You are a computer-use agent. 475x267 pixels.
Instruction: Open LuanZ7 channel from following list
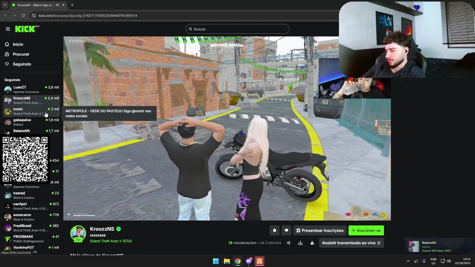point(32,89)
